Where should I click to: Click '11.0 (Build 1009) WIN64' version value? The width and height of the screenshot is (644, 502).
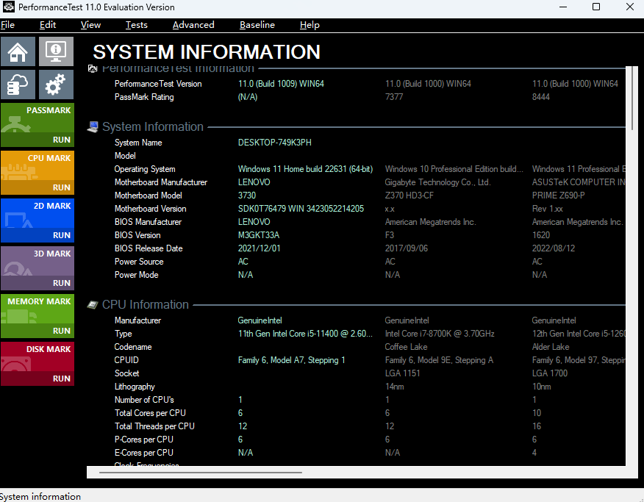coord(281,84)
